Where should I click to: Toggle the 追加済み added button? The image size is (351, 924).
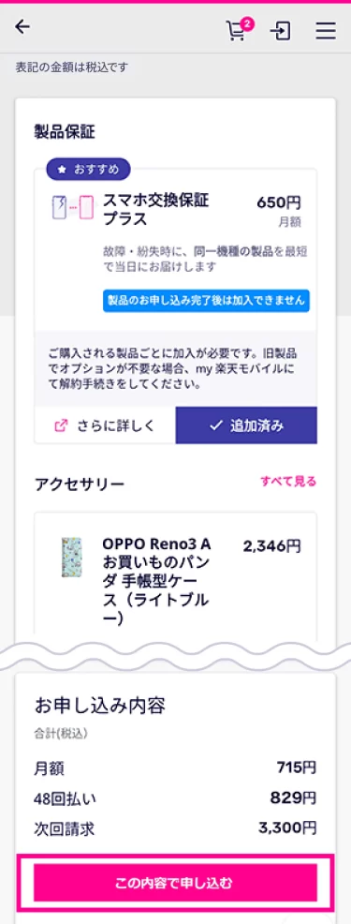click(x=246, y=425)
